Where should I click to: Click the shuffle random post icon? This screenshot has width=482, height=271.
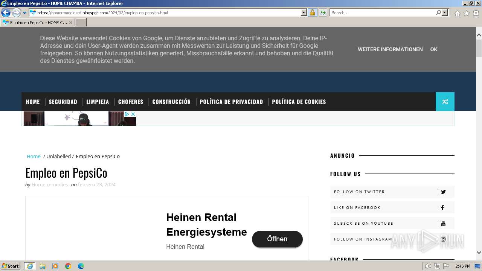445,102
